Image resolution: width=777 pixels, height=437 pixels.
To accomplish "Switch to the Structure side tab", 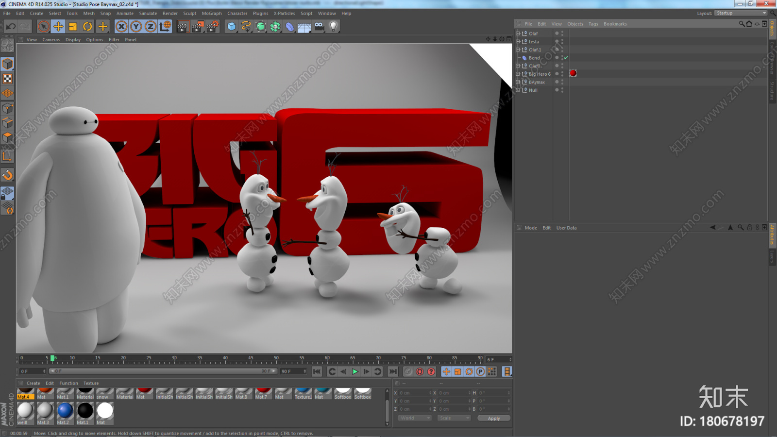I will [x=772, y=91].
